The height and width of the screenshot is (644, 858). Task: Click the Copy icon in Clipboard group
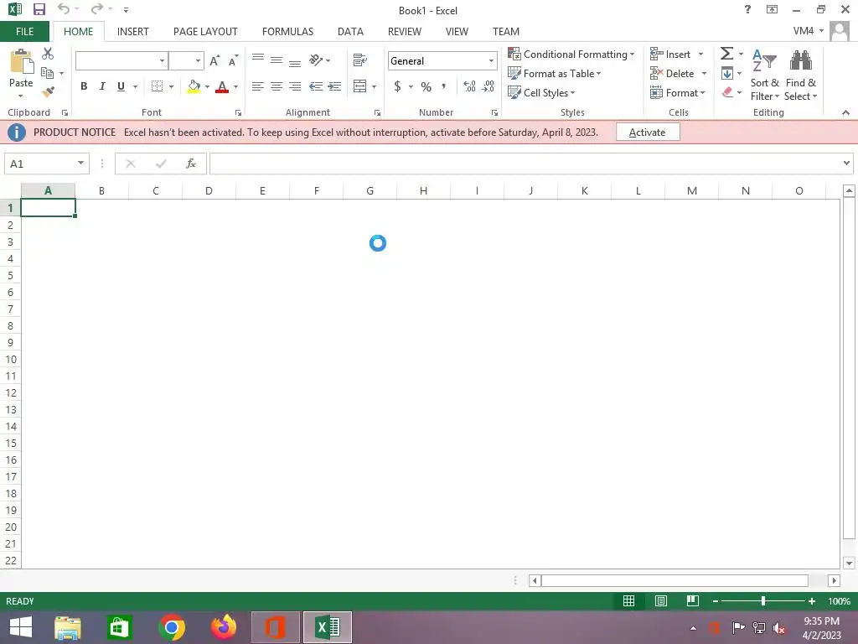pos(48,73)
